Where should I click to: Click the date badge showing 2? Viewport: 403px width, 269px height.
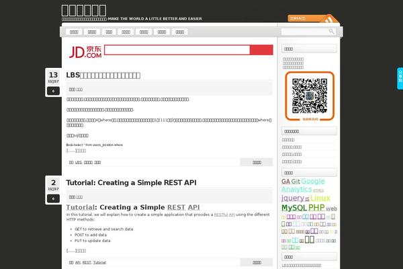point(53,185)
